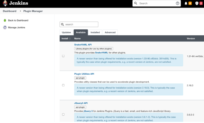
Task: Check the SnakeYAML API install checkbox
Action: tap(63, 56)
